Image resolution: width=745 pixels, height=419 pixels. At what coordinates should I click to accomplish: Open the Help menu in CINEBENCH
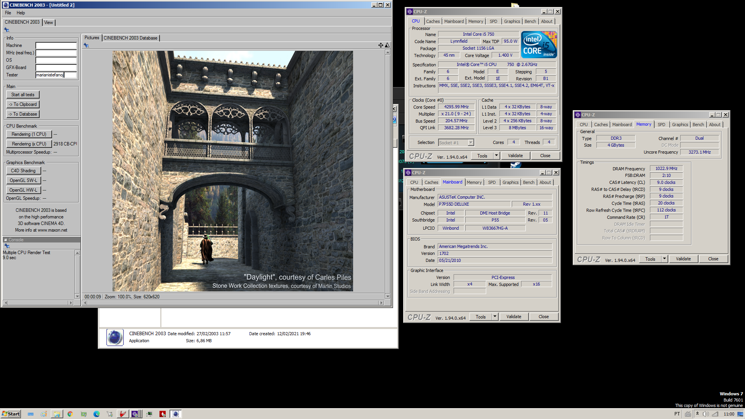point(21,13)
